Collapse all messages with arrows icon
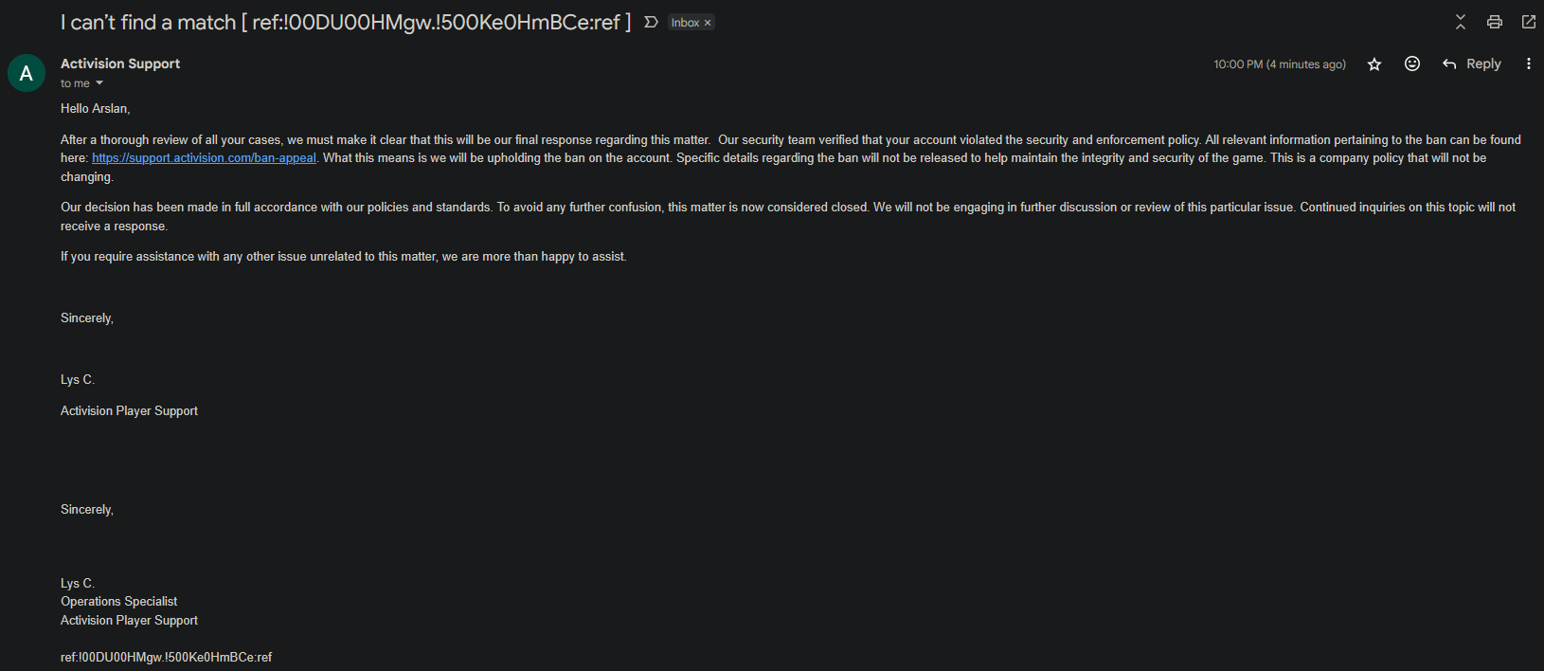 click(1461, 22)
